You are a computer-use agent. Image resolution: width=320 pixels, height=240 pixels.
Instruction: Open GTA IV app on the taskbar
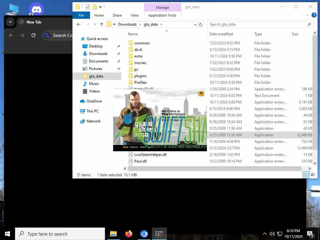pyautogui.click(x=159, y=234)
